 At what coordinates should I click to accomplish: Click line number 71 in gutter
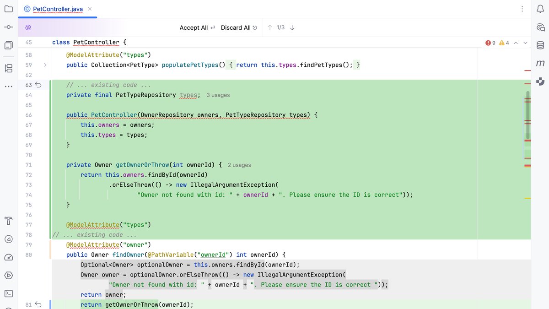click(x=28, y=165)
